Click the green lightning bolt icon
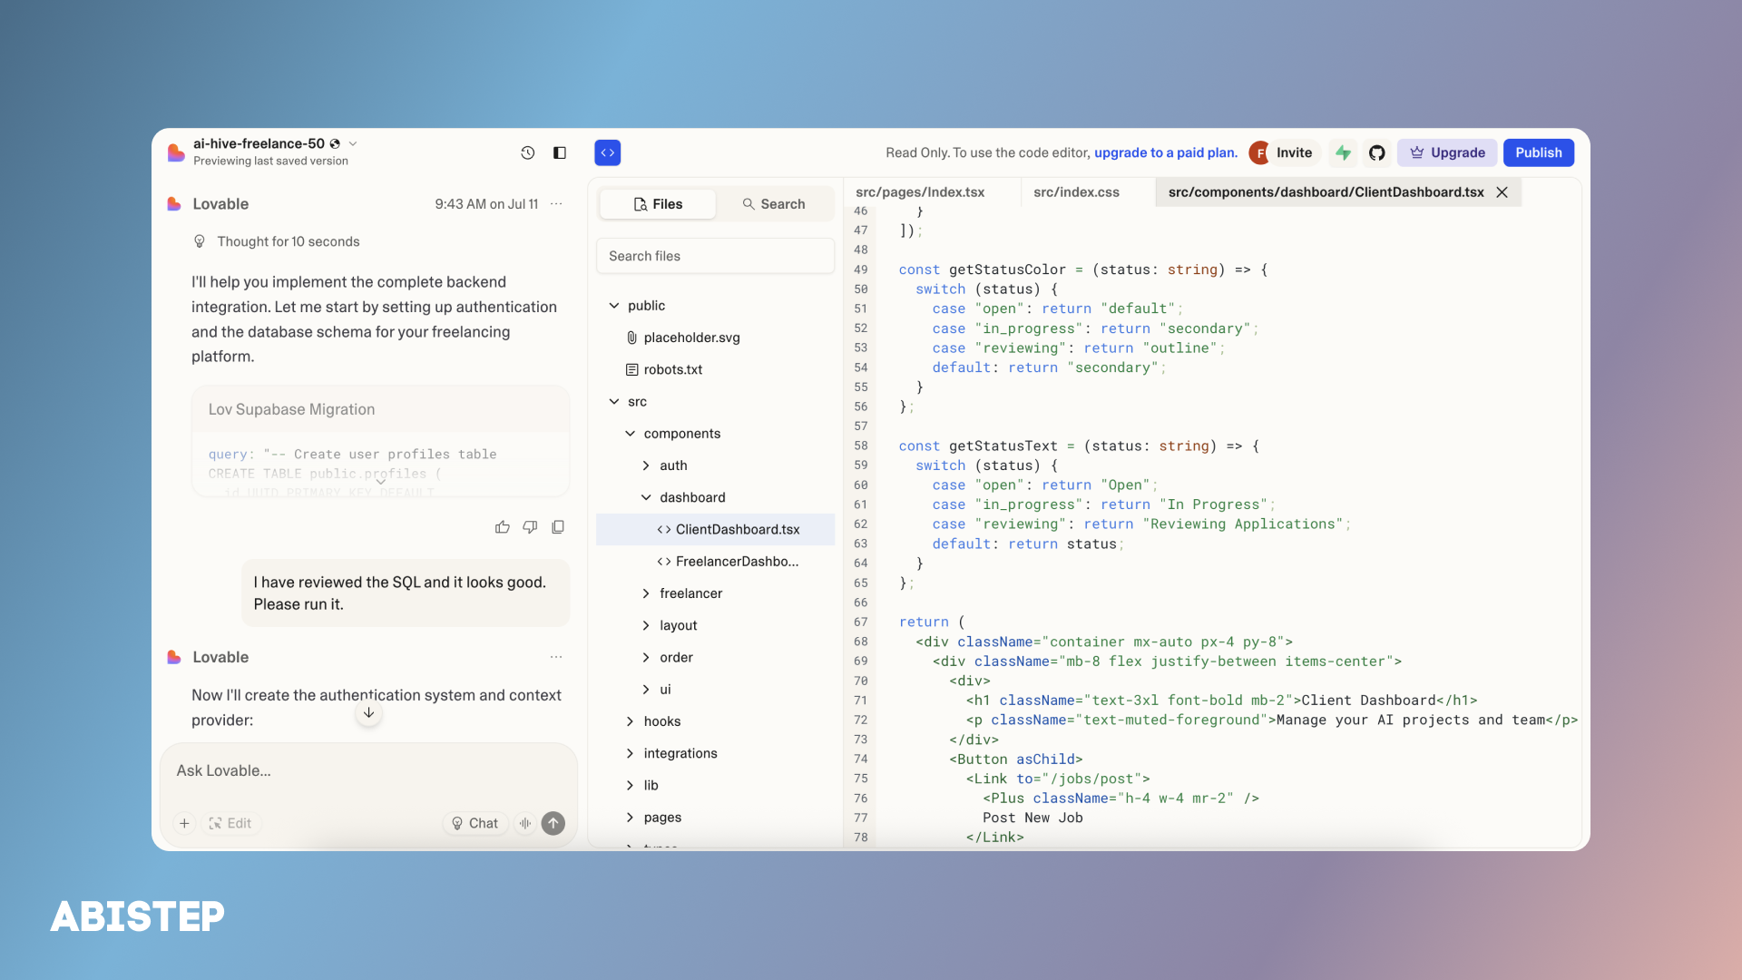Viewport: 1742px width, 980px height. pyautogui.click(x=1344, y=152)
